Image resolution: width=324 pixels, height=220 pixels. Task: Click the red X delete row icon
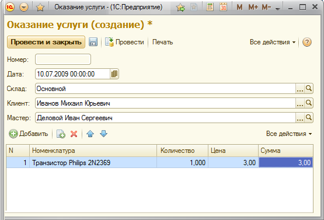coord(74,134)
